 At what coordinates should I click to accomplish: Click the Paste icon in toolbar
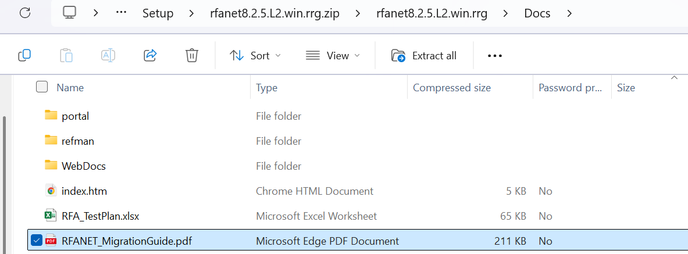(66, 55)
